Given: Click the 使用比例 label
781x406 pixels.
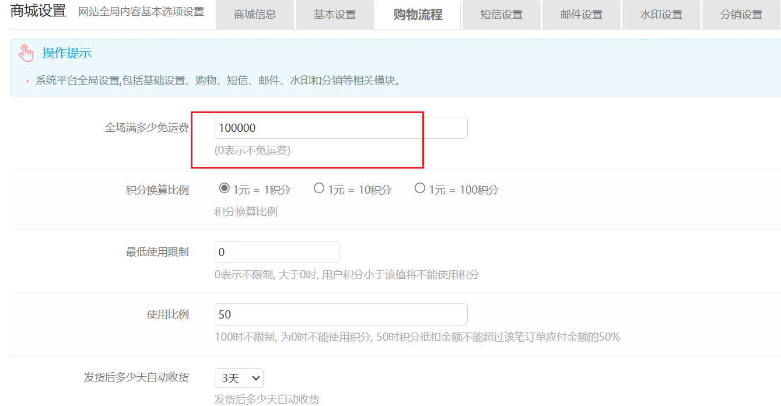Looking at the screenshot, I should click(x=168, y=314).
